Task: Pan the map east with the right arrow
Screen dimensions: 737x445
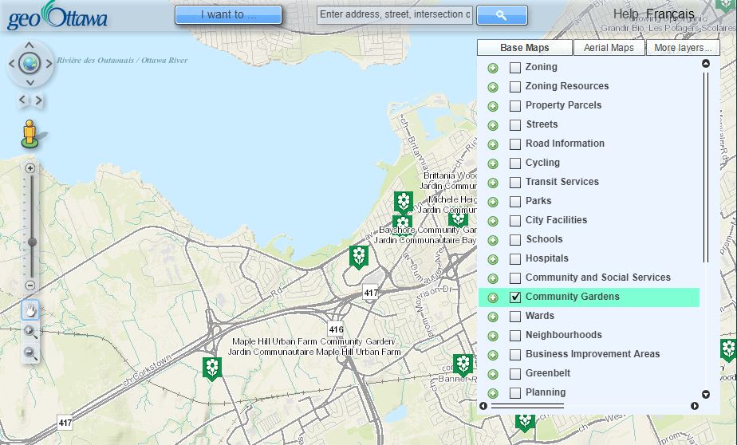Action: [49, 64]
